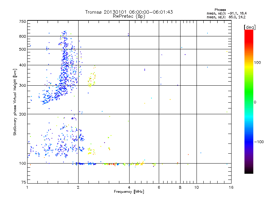Click the x-axis "2" MHz tick label
The width and height of the screenshot is (272, 204).
(x=78, y=187)
